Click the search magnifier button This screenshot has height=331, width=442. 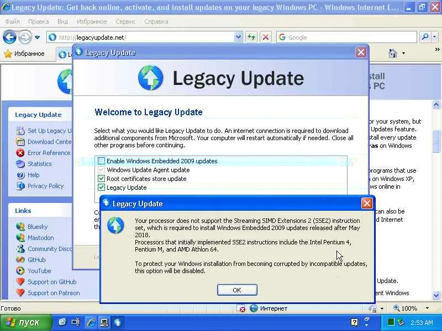click(425, 37)
